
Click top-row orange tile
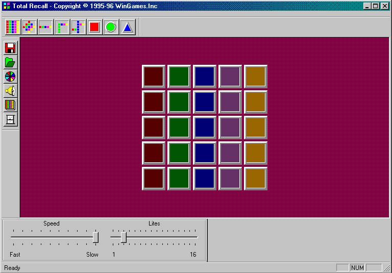pyautogui.click(x=256, y=77)
